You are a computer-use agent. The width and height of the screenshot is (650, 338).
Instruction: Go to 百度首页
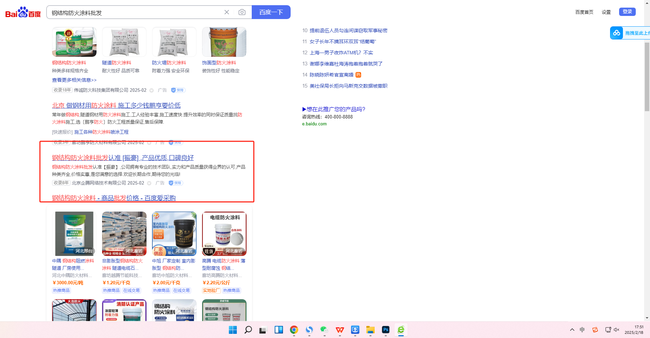pos(584,12)
